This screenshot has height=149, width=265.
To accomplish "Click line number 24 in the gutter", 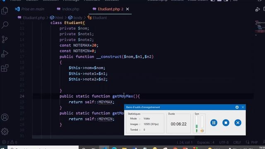I will click(x=22, y=96).
